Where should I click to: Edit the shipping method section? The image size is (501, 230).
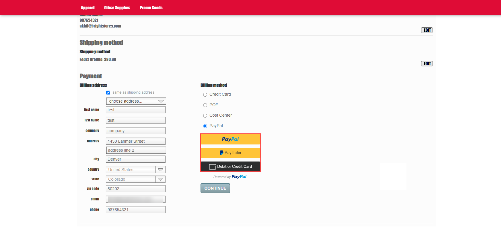point(427,64)
